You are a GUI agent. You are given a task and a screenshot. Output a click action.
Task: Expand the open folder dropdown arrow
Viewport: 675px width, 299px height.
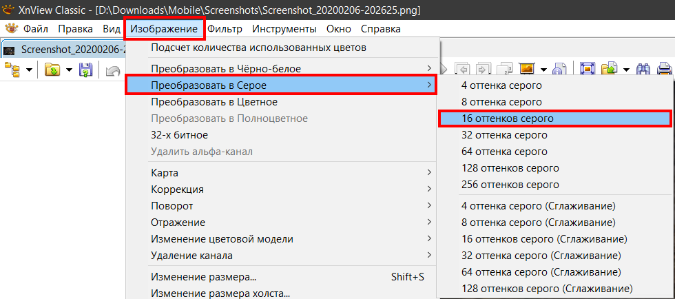tap(69, 70)
